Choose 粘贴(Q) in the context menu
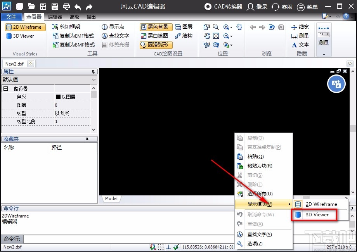 click(263, 157)
